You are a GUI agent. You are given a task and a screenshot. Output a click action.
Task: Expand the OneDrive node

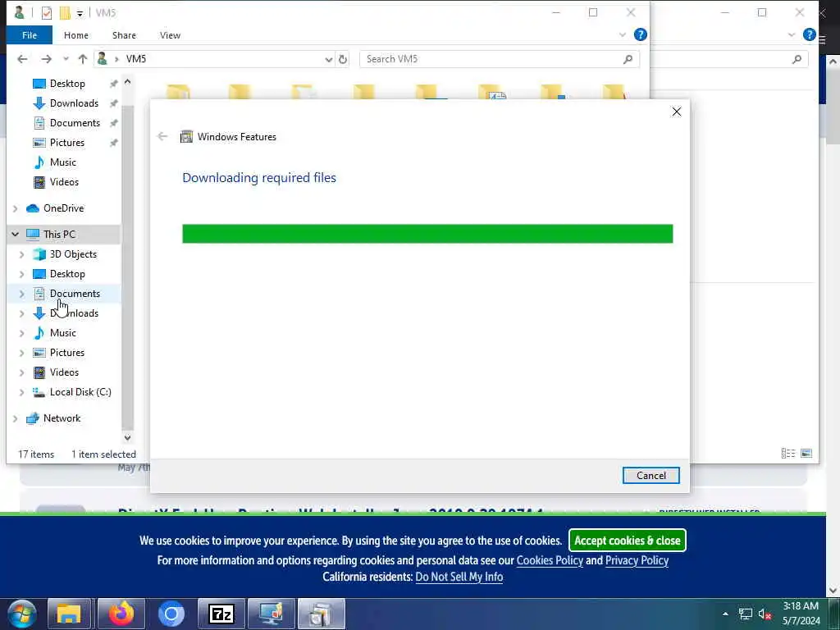pyautogui.click(x=15, y=208)
